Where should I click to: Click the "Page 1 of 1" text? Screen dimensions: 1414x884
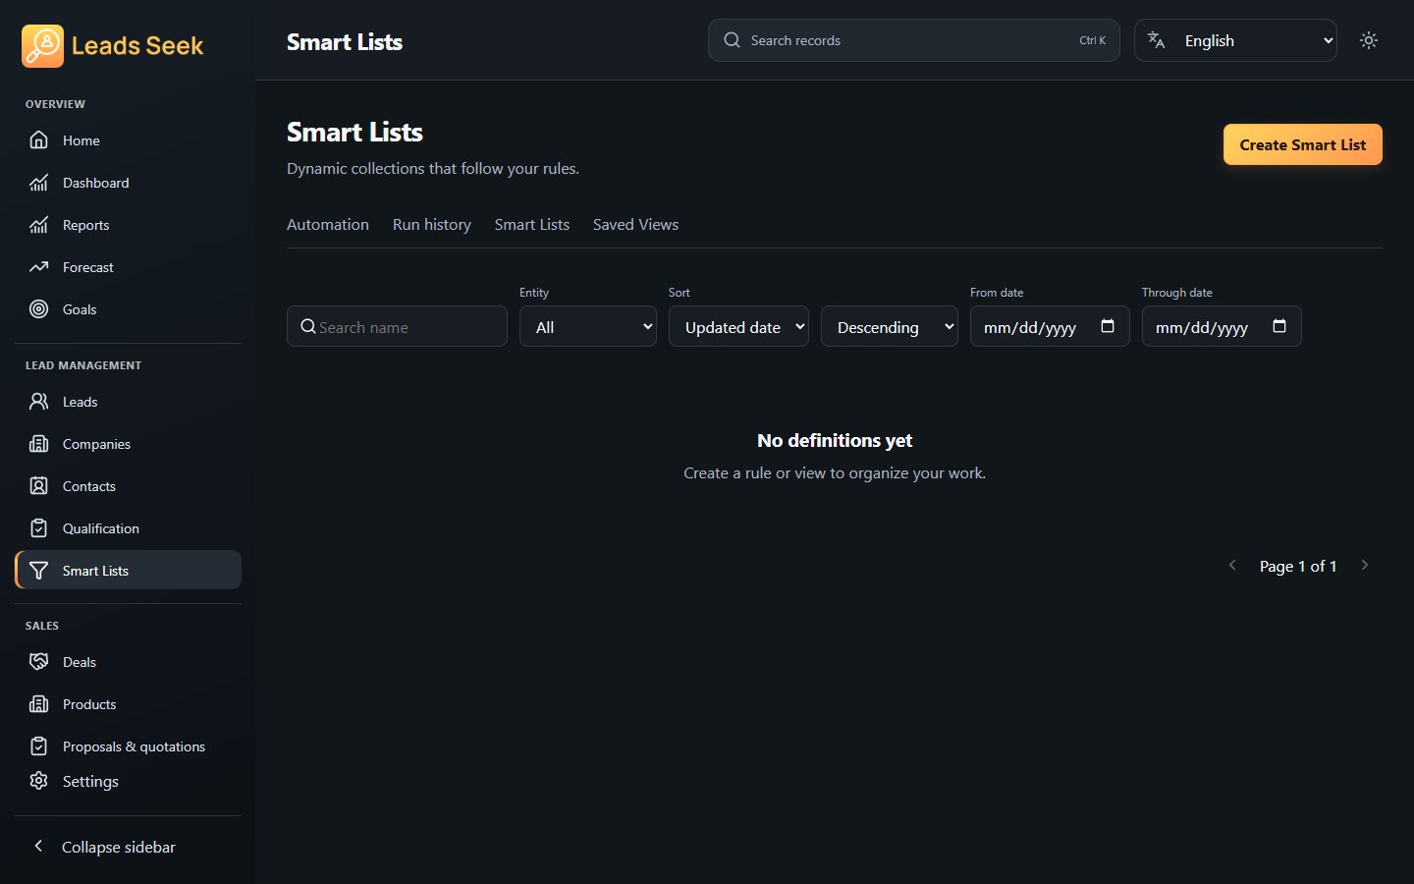(1298, 566)
